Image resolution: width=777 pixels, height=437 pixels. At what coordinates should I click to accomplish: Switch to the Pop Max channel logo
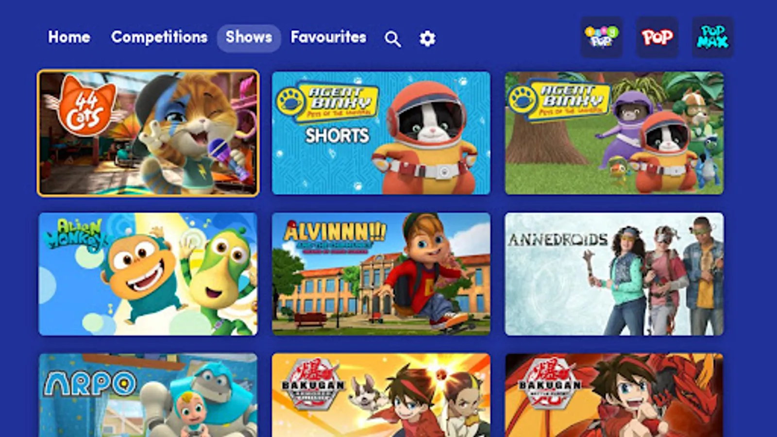point(713,37)
